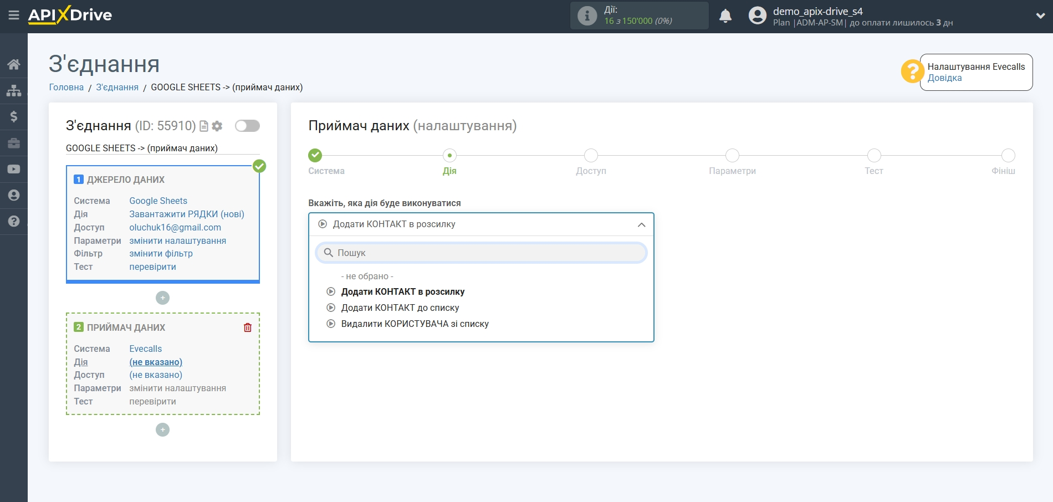Click the briefcase icon in the sidebar

point(14,143)
